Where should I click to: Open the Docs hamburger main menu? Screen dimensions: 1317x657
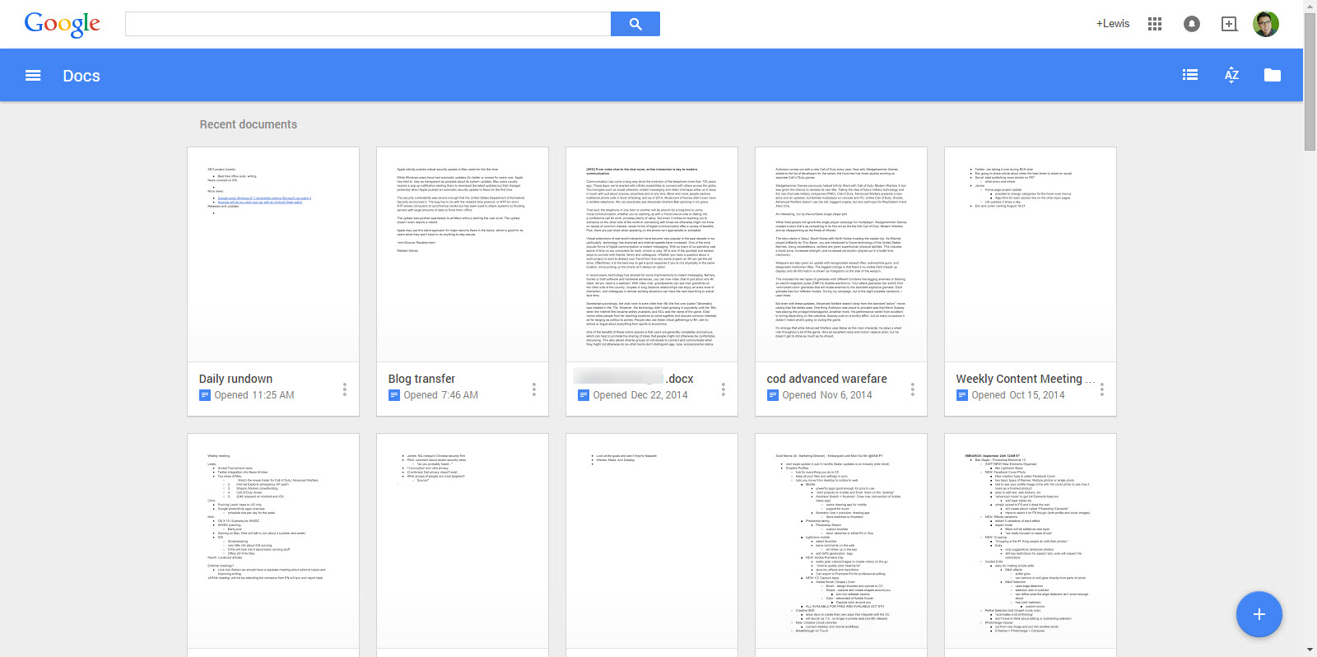(33, 76)
